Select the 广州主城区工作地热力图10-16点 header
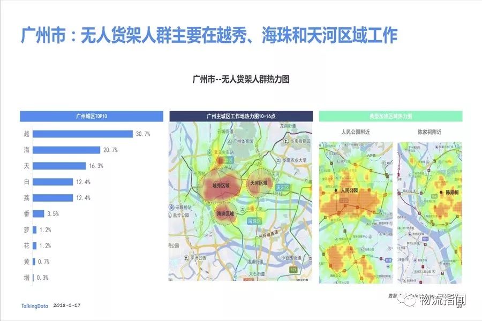 tap(241, 116)
